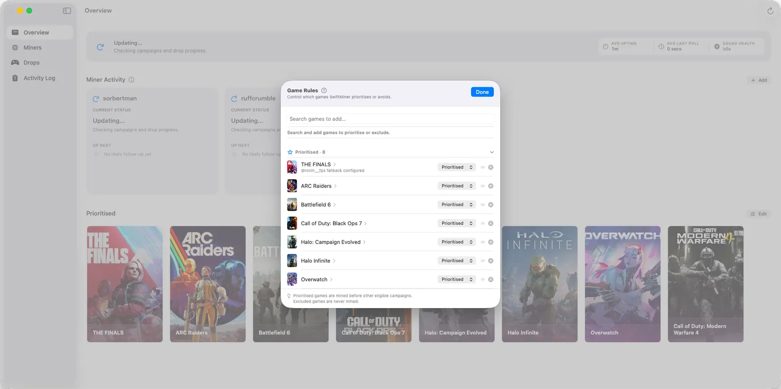The image size is (781, 389).
Task: Expand Halo: Campaign Evolved details chevron
Action: 364,242
